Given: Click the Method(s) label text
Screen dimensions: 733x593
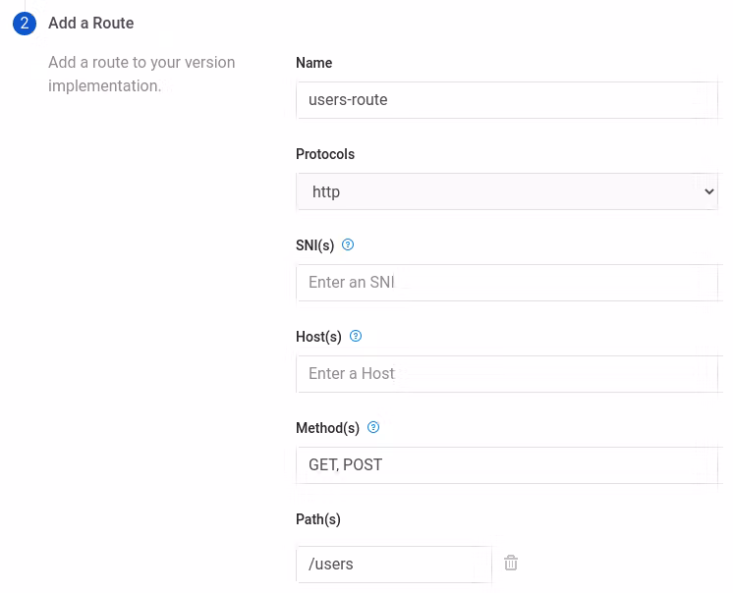Looking at the screenshot, I should pyautogui.click(x=328, y=428).
